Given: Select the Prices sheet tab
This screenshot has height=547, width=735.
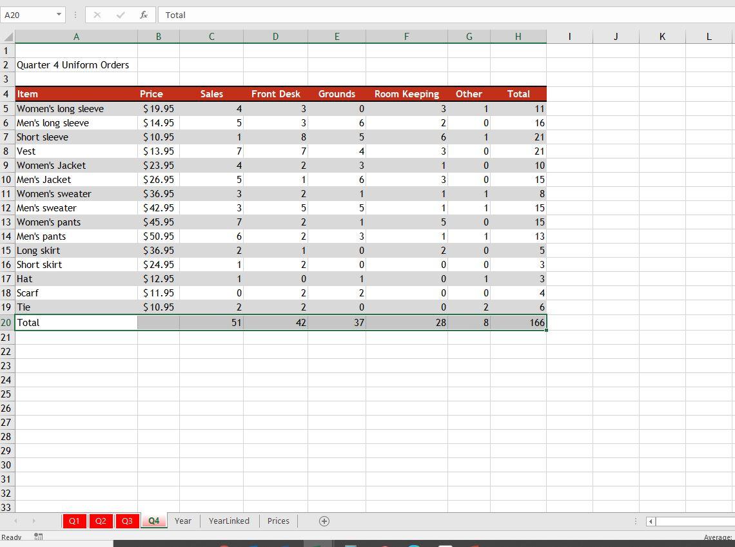Looking at the screenshot, I should (x=278, y=521).
